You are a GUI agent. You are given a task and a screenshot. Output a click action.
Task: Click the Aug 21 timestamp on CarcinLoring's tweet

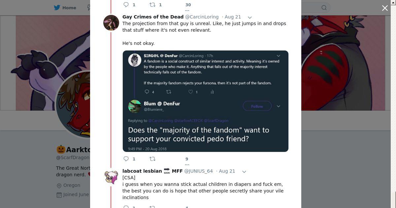coord(233,17)
